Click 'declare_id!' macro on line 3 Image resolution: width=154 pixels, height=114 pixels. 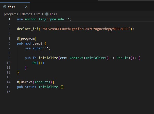(28, 29)
